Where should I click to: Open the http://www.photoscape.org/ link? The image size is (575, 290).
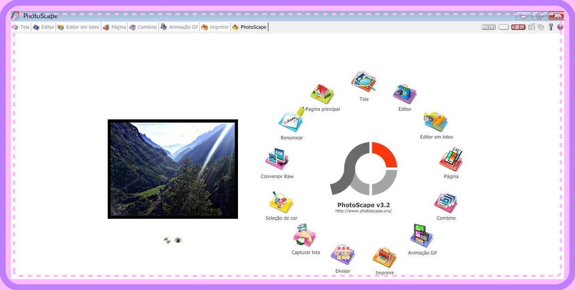tap(364, 211)
